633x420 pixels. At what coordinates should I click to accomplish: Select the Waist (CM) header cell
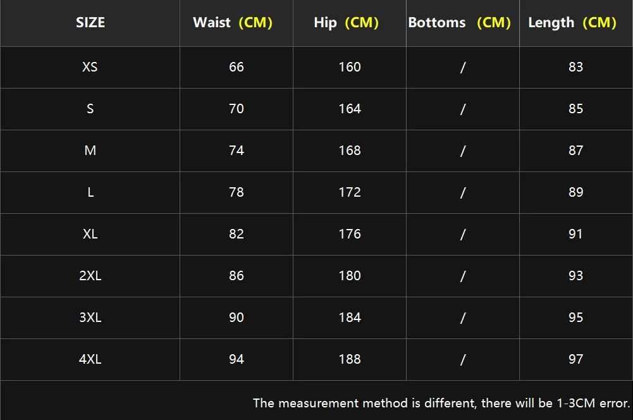(233, 23)
